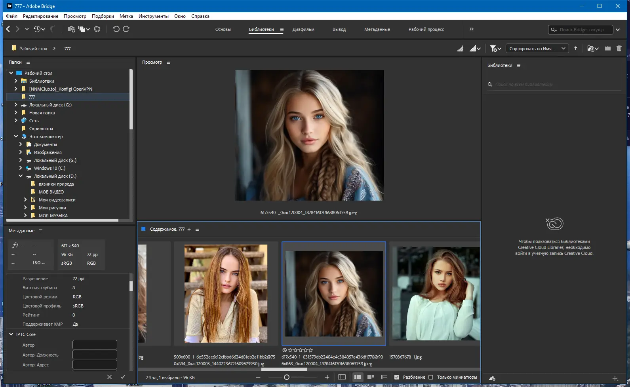This screenshot has width=630, height=387.
Task: Toggle ascending sort order arrow
Action: 576,48
